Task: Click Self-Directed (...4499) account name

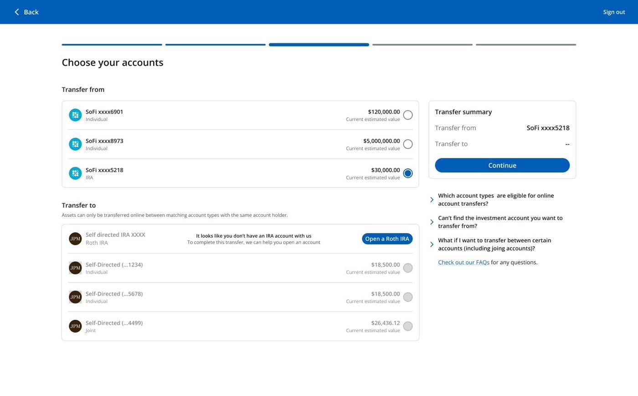Action: [114, 323]
